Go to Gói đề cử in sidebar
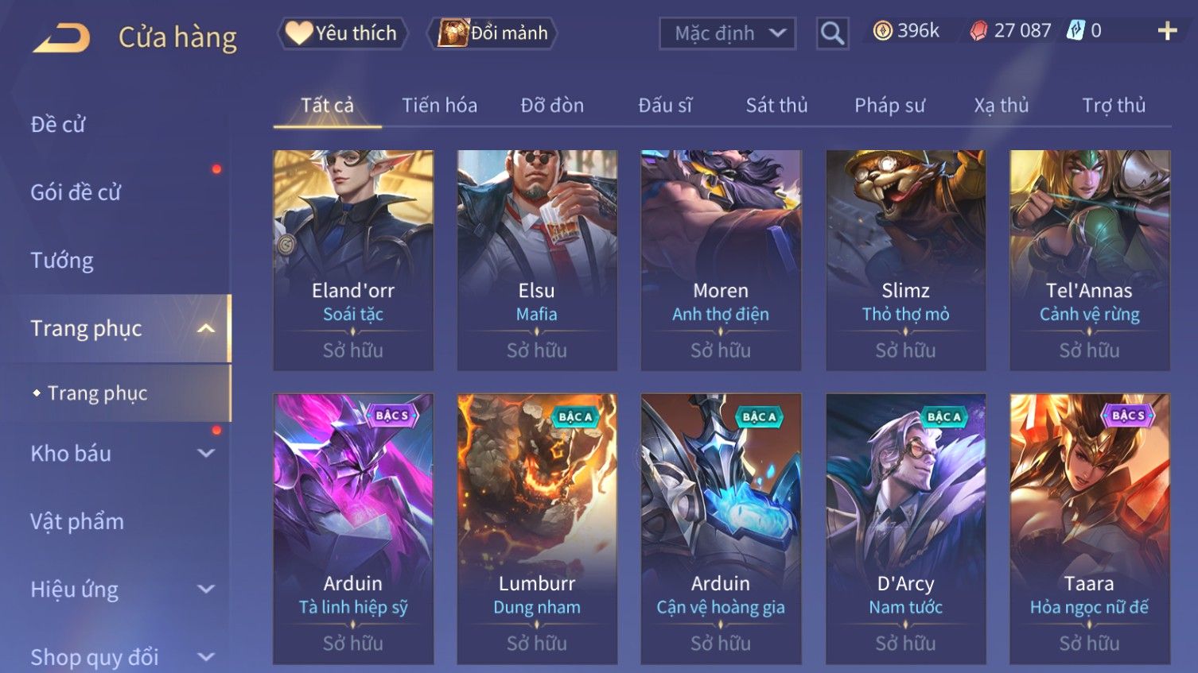The height and width of the screenshot is (673, 1198). coord(76,192)
